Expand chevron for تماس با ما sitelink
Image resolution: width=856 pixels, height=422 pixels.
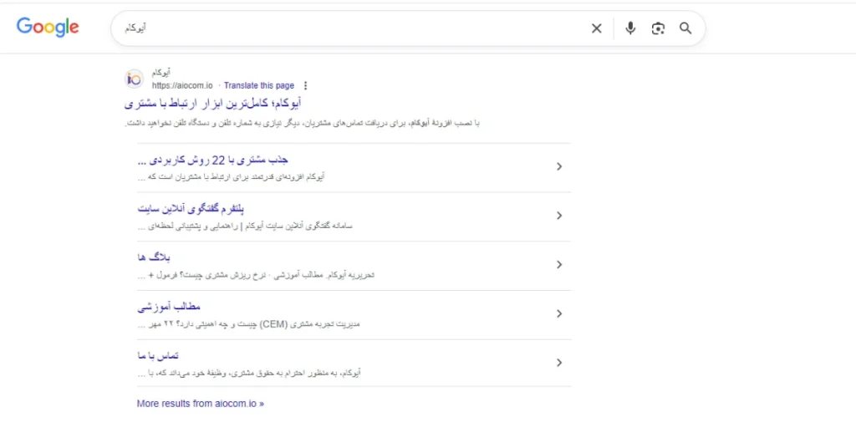click(559, 363)
